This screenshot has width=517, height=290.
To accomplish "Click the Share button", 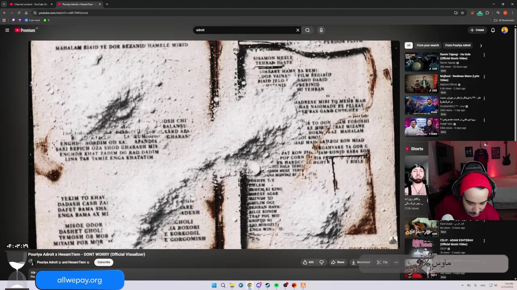I will click(x=338, y=262).
